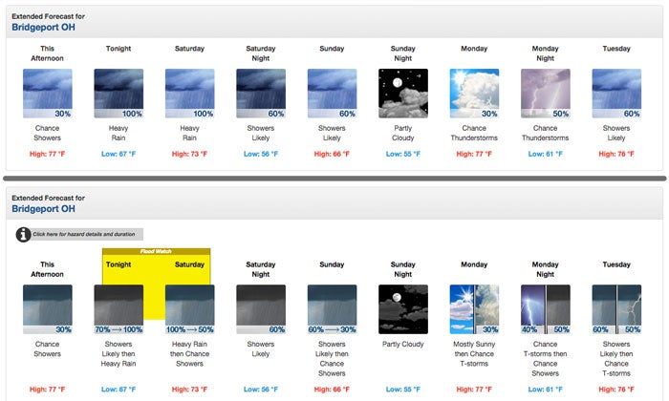Select the Monday Night split T-storms icon in lower forecast
Screen dimensions: 669x401
[x=545, y=308]
